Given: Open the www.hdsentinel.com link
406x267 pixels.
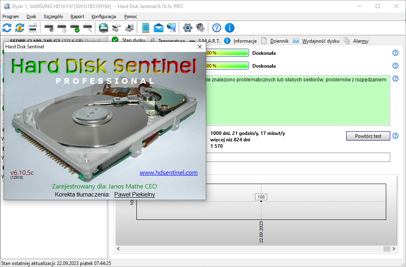Looking at the screenshot, I should point(169,173).
